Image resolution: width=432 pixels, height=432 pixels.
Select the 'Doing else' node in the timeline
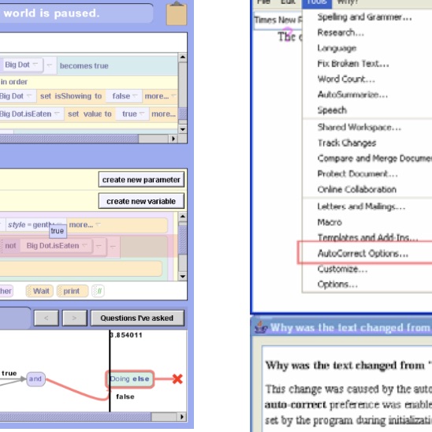pos(129,379)
